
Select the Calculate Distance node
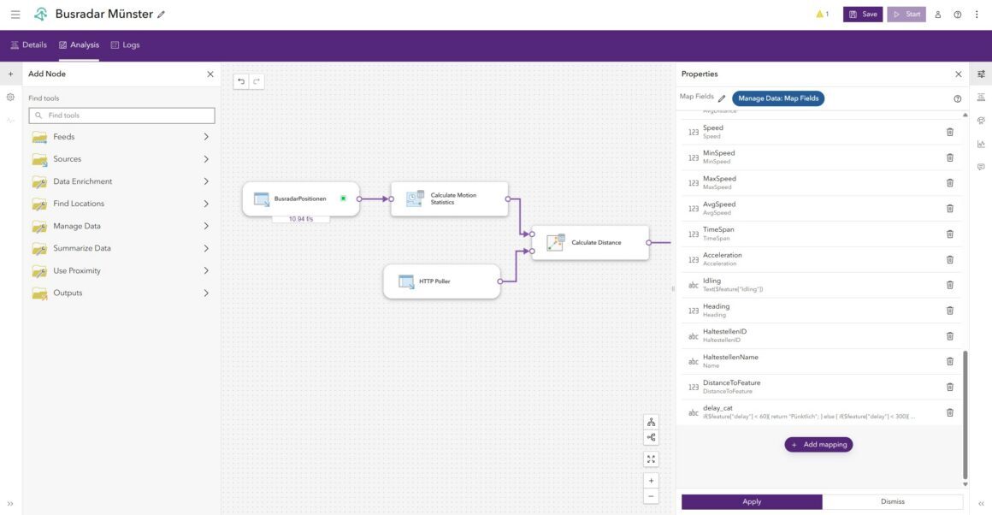[x=590, y=242]
